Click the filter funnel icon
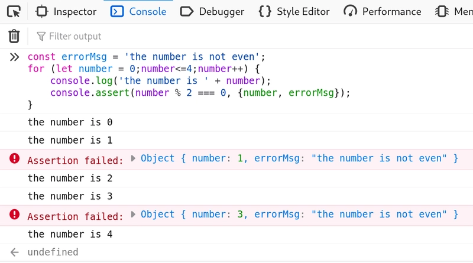The width and height of the screenshot is (473, 263). pyautogui.click(x=41, y=37)
